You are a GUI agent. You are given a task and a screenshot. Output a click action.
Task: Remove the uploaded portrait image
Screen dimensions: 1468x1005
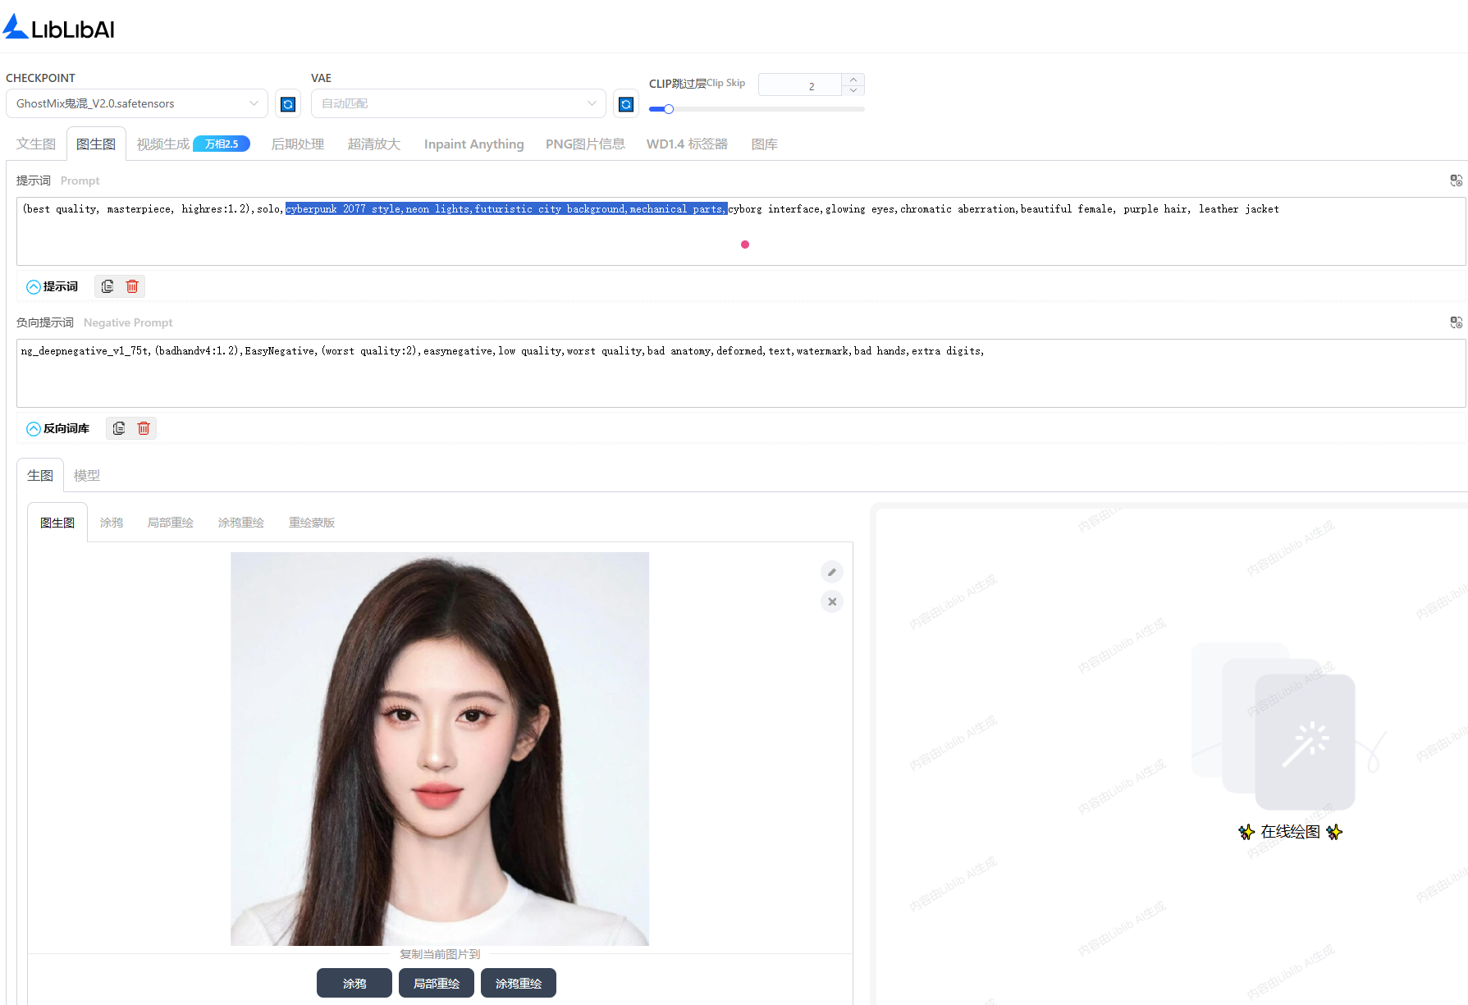point(832,601)
